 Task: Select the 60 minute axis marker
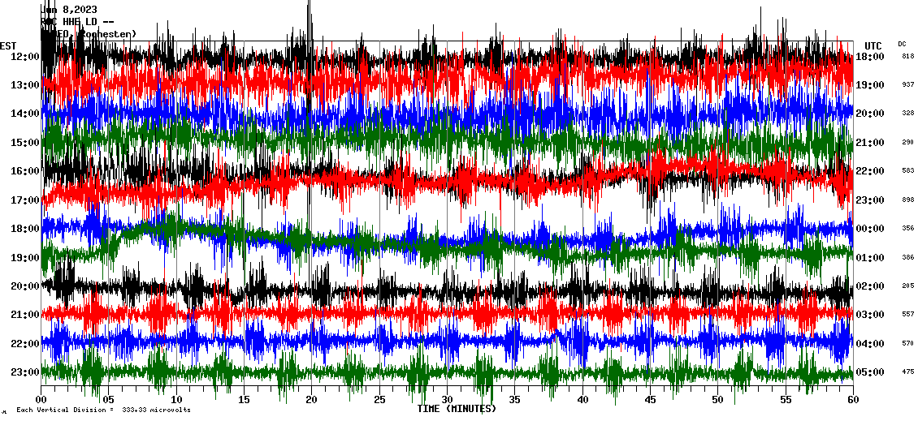(853, 400)
